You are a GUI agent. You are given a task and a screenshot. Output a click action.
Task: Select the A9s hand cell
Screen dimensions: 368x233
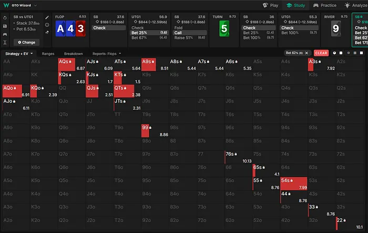(x=155, y=65)
